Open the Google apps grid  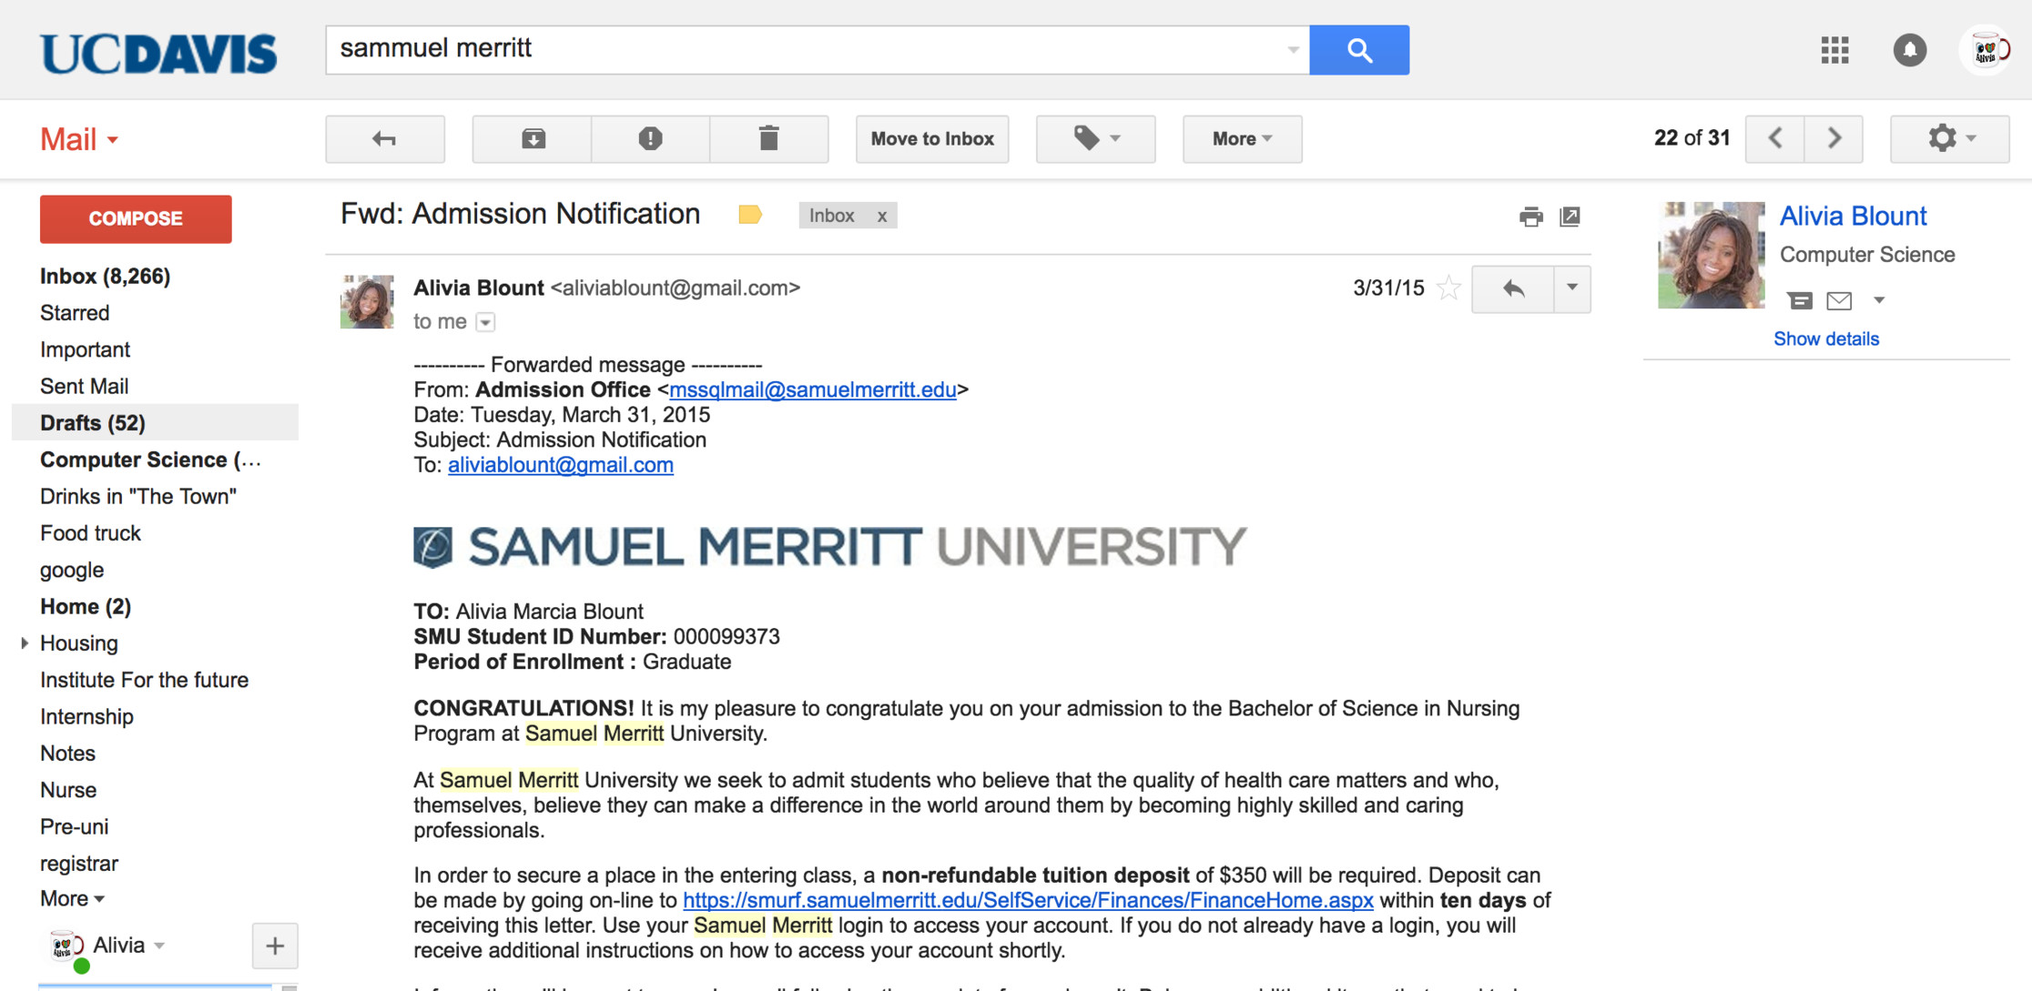(x=1834, y=50)
